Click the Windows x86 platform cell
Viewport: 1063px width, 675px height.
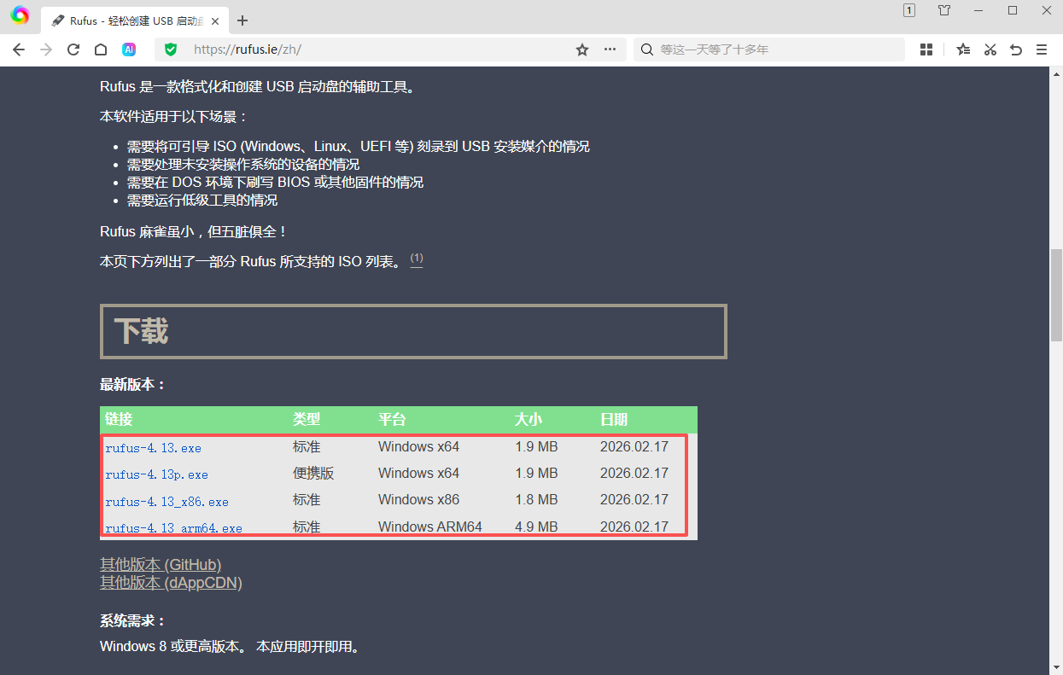pos(418,499)
